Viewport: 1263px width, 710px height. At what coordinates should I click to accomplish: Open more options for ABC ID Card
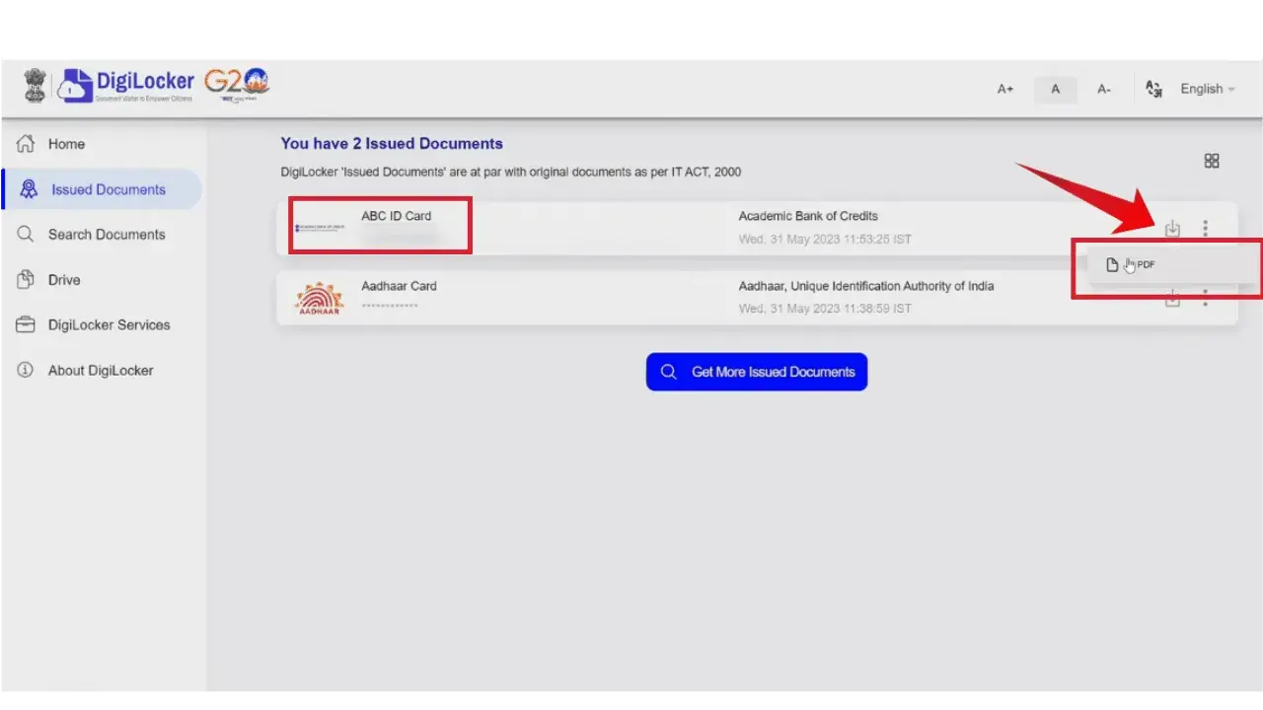[x=1206, y=229]
